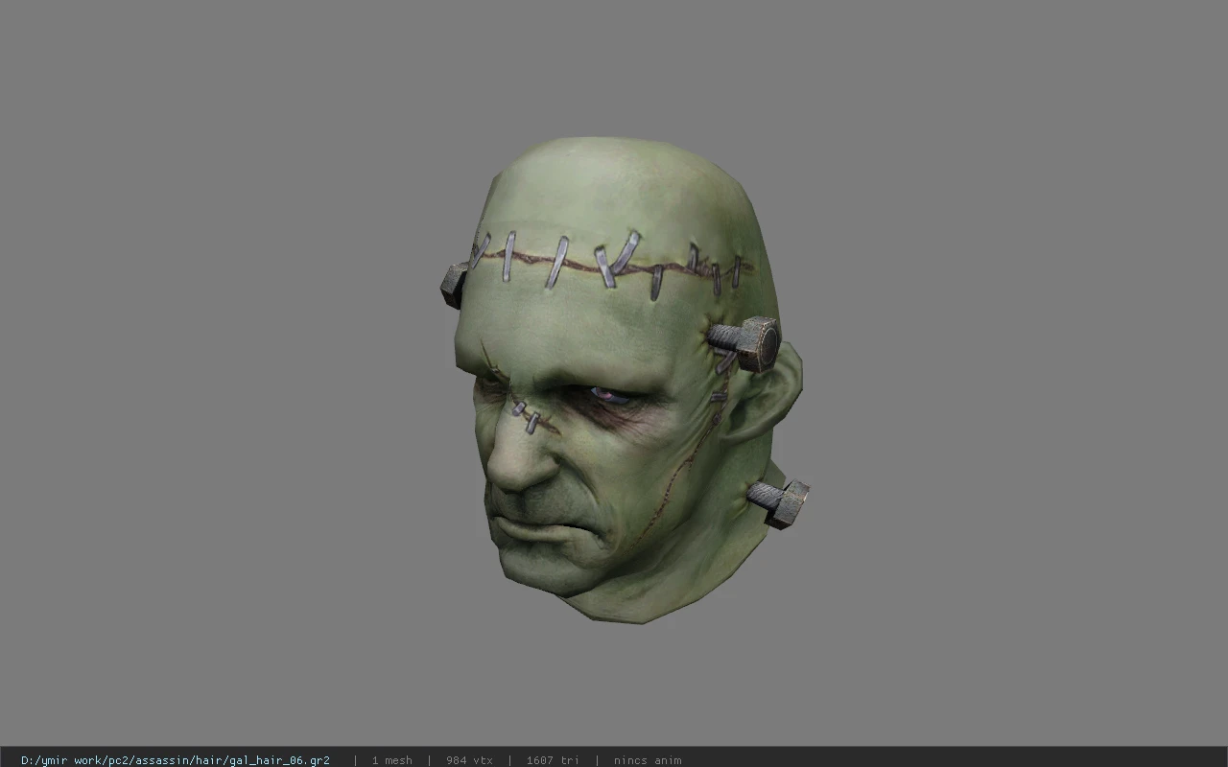Click the "984 vtx" vertex count

[x=469, y=760]
